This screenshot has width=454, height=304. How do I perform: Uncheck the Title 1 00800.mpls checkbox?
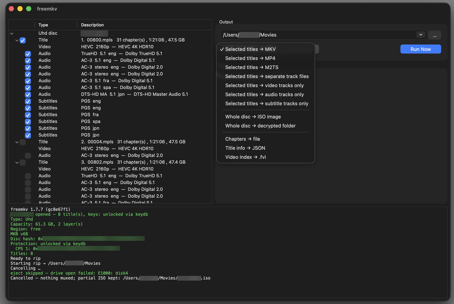tap(23, 40)
